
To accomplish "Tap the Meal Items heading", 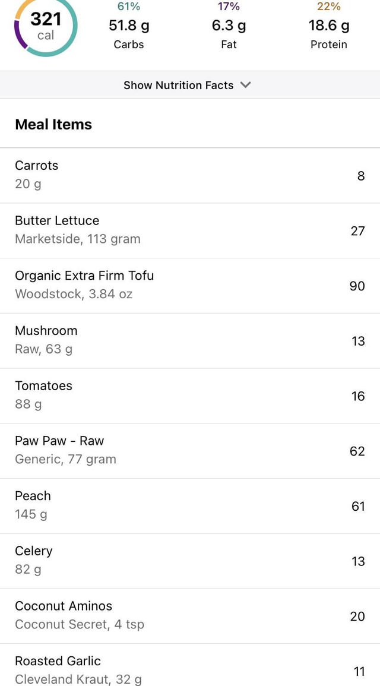I will 53,124.
